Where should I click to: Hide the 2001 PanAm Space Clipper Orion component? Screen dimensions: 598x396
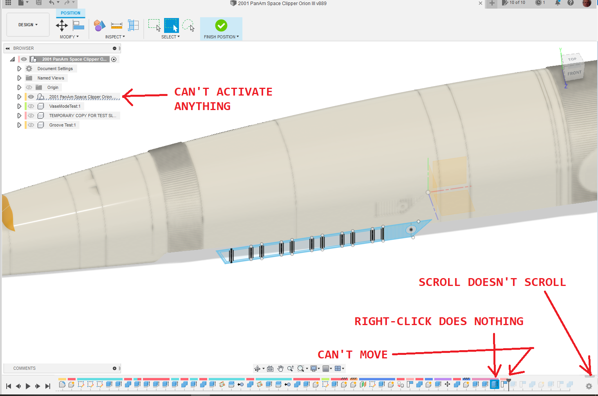coord(31,97)
